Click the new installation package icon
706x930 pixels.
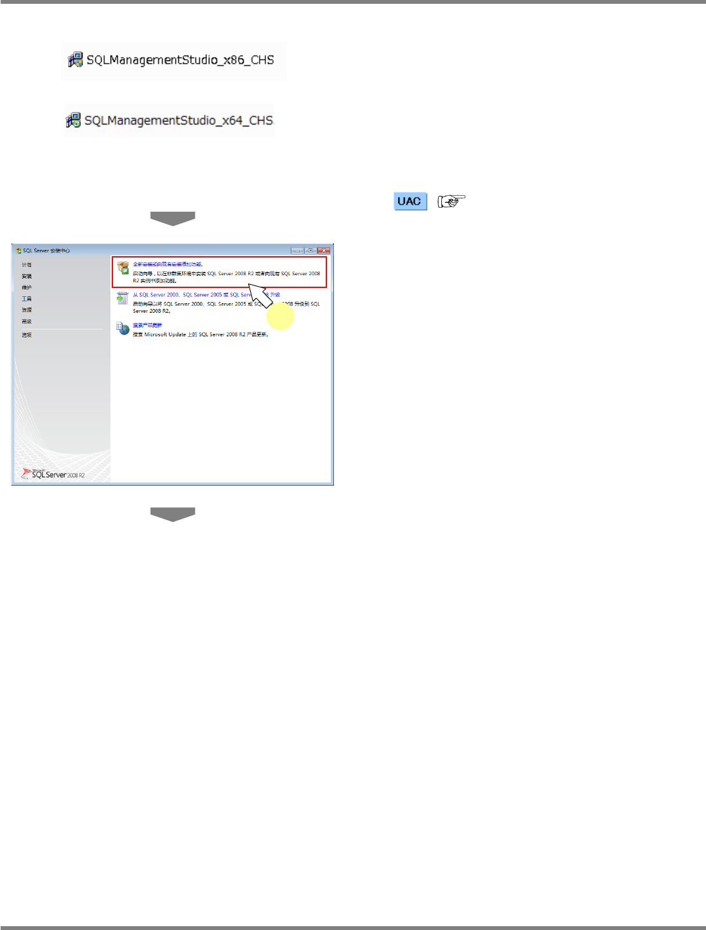(123, 268)
